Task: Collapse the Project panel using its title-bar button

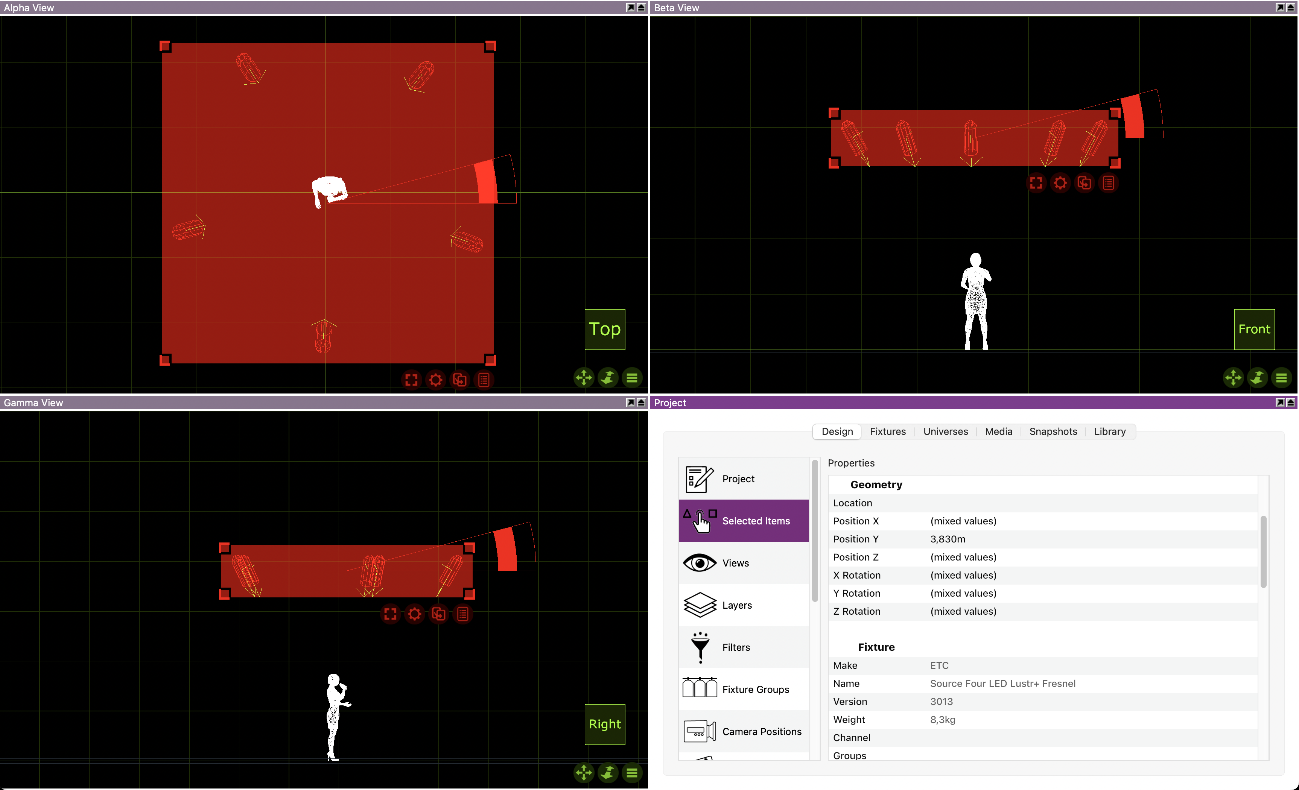Action: (1291, 403)
